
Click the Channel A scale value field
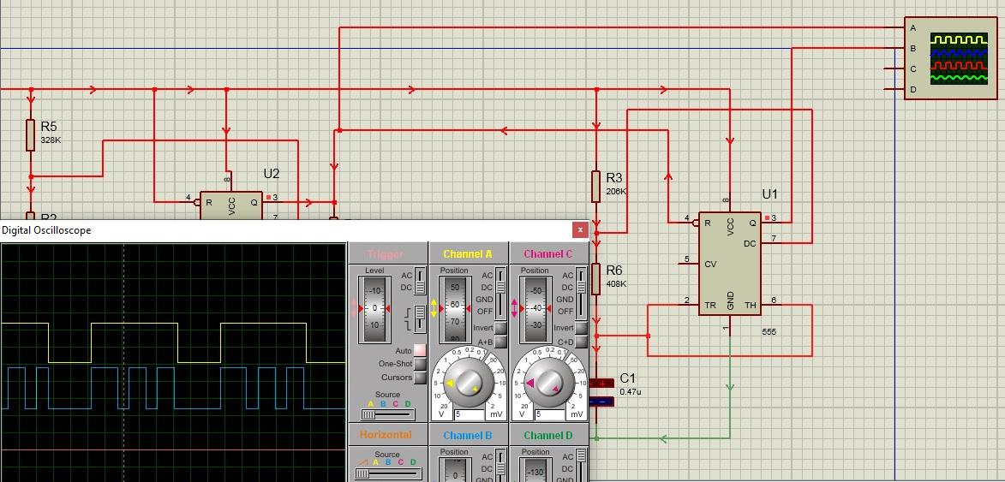[470, 414]
